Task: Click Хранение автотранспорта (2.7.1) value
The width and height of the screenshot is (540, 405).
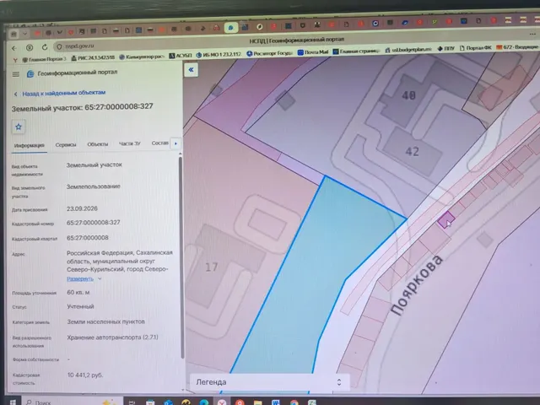Action: (x=112, y=337)
